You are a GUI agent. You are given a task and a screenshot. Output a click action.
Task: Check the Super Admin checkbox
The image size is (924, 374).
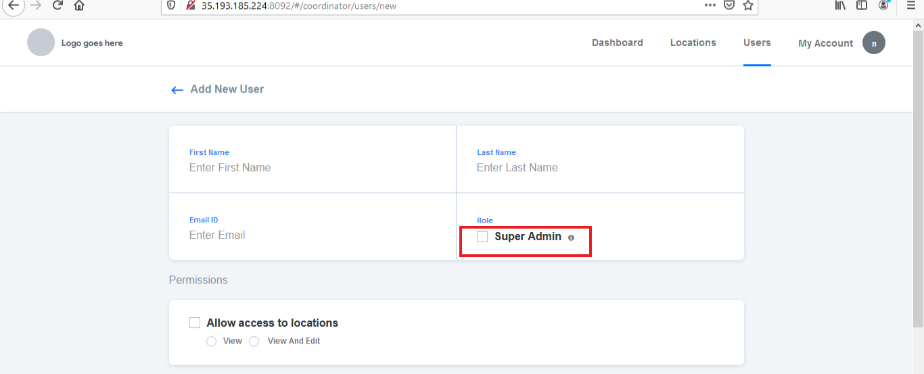(482, 237)
